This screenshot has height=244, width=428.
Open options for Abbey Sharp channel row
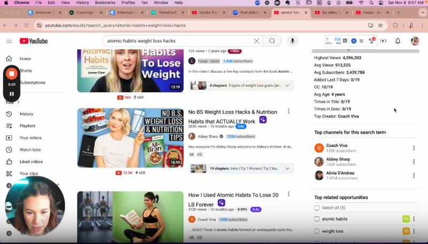(x=414, y=162)
